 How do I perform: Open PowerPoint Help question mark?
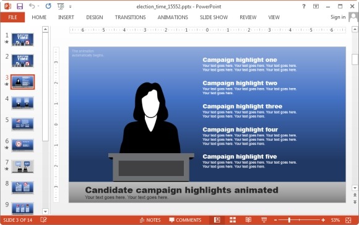[304, 6]
